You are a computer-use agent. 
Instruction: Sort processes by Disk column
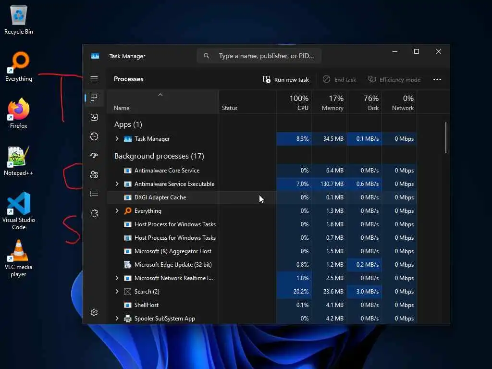365,102
